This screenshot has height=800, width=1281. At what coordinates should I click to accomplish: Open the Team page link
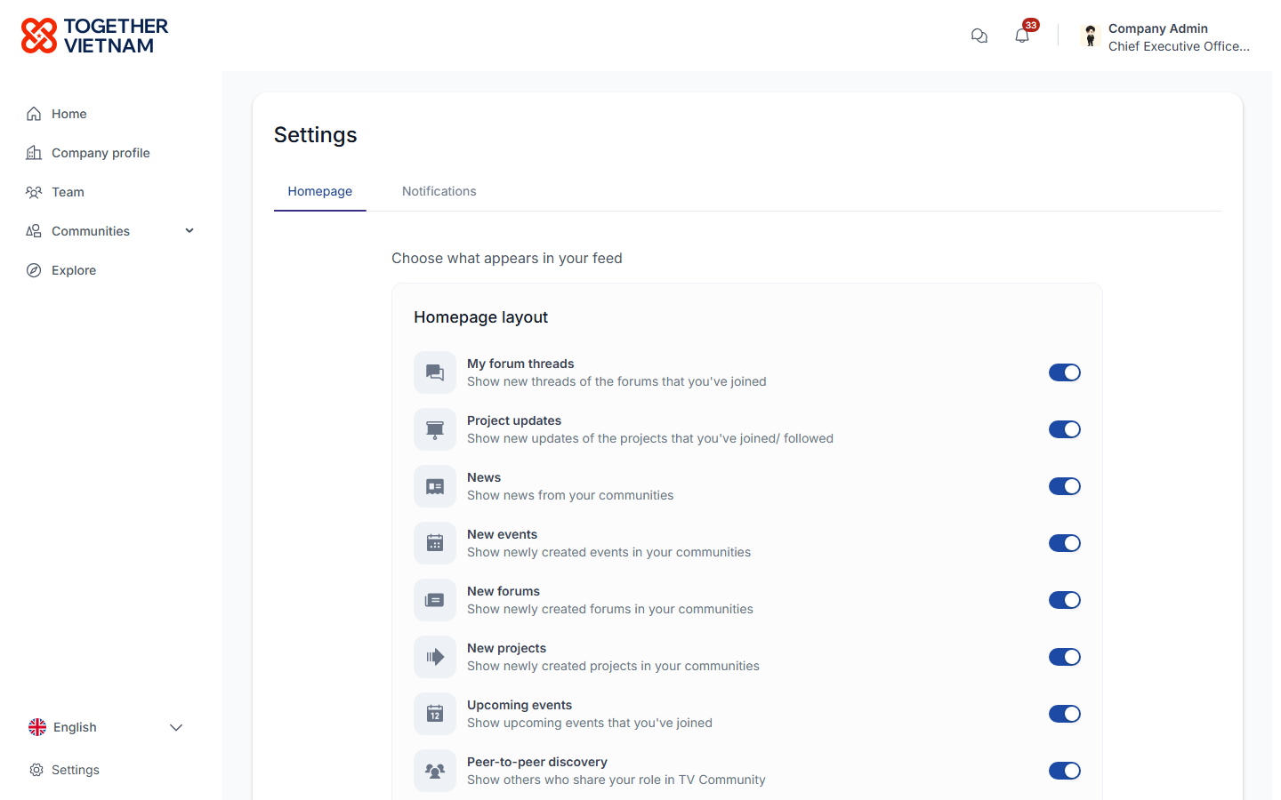coord(54,192)
